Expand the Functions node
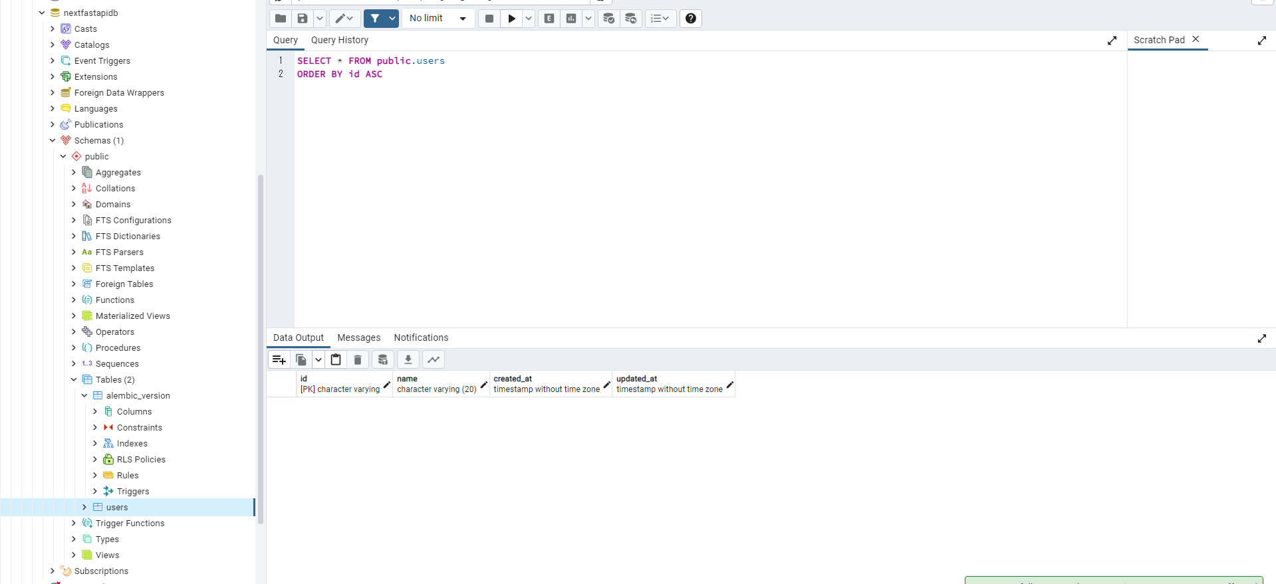 [x=74, y=300]
